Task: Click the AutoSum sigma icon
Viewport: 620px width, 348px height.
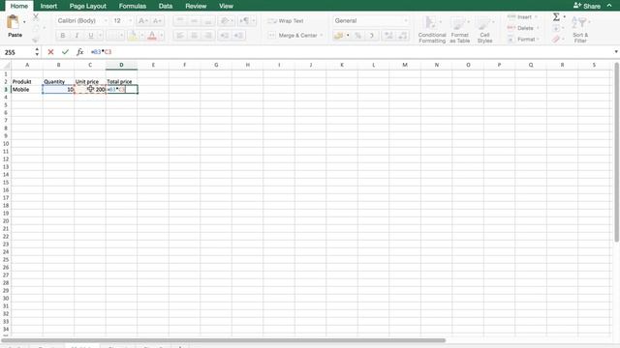Action: click(x=556, y=16)
